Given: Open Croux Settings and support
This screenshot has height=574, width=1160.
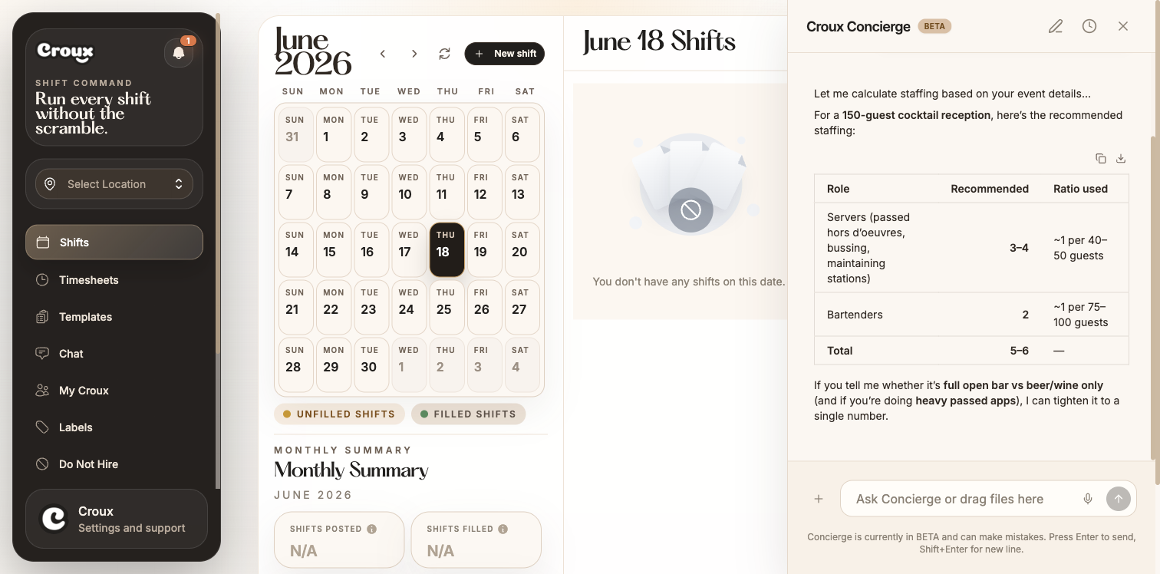Looking at the screenshot, I should coord(117,520).
